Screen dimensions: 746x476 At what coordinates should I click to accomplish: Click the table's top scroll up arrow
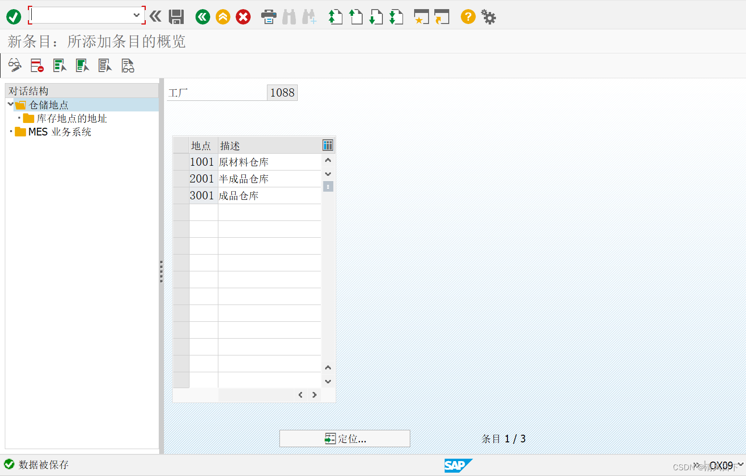[328, 160]
